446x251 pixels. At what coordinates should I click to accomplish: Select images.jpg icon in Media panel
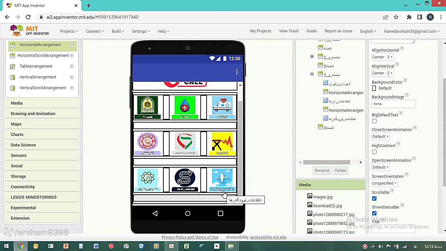coord(310,196)
